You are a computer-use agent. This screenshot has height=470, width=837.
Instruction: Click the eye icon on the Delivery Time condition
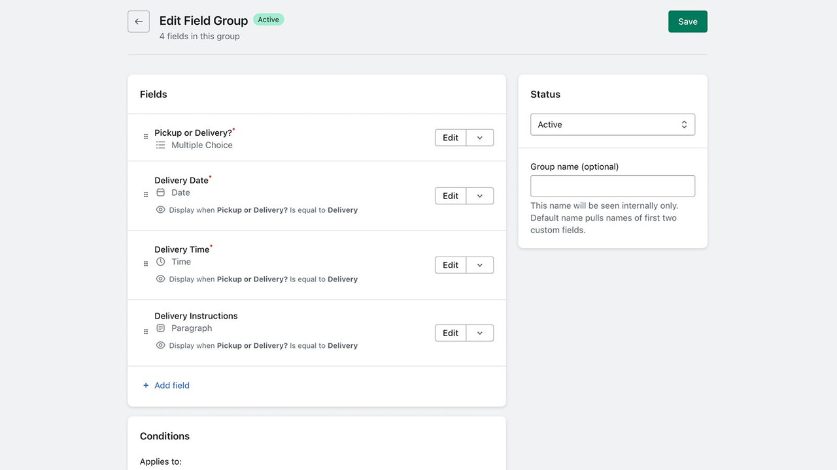click(160, 279)
